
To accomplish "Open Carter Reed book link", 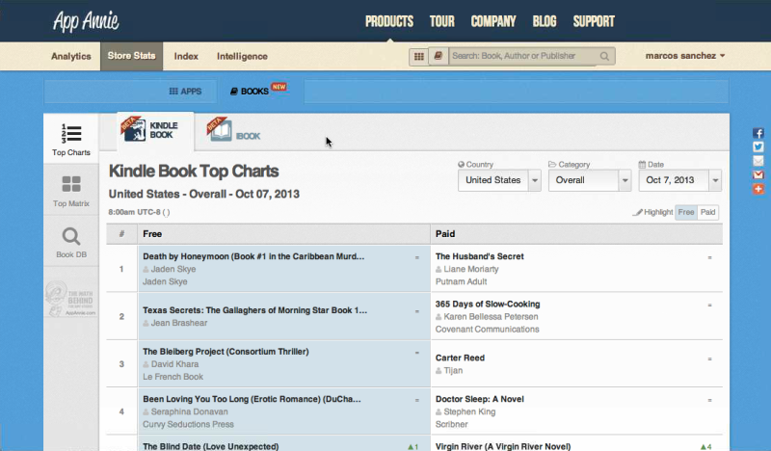I will (460, 358).
